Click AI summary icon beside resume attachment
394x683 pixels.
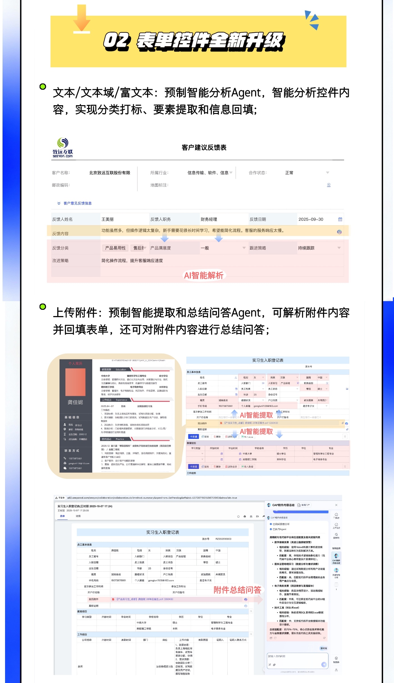click(x=246, y=599)
